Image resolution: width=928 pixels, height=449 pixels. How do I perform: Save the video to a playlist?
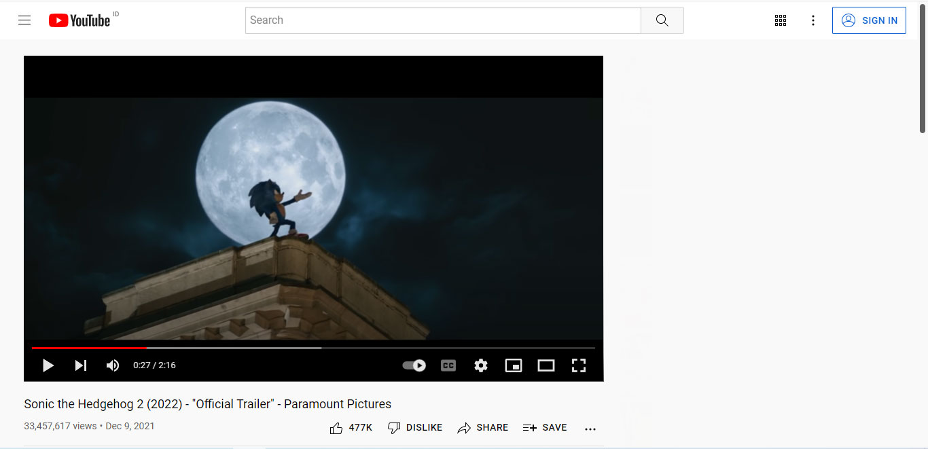[x=545, y=428]
